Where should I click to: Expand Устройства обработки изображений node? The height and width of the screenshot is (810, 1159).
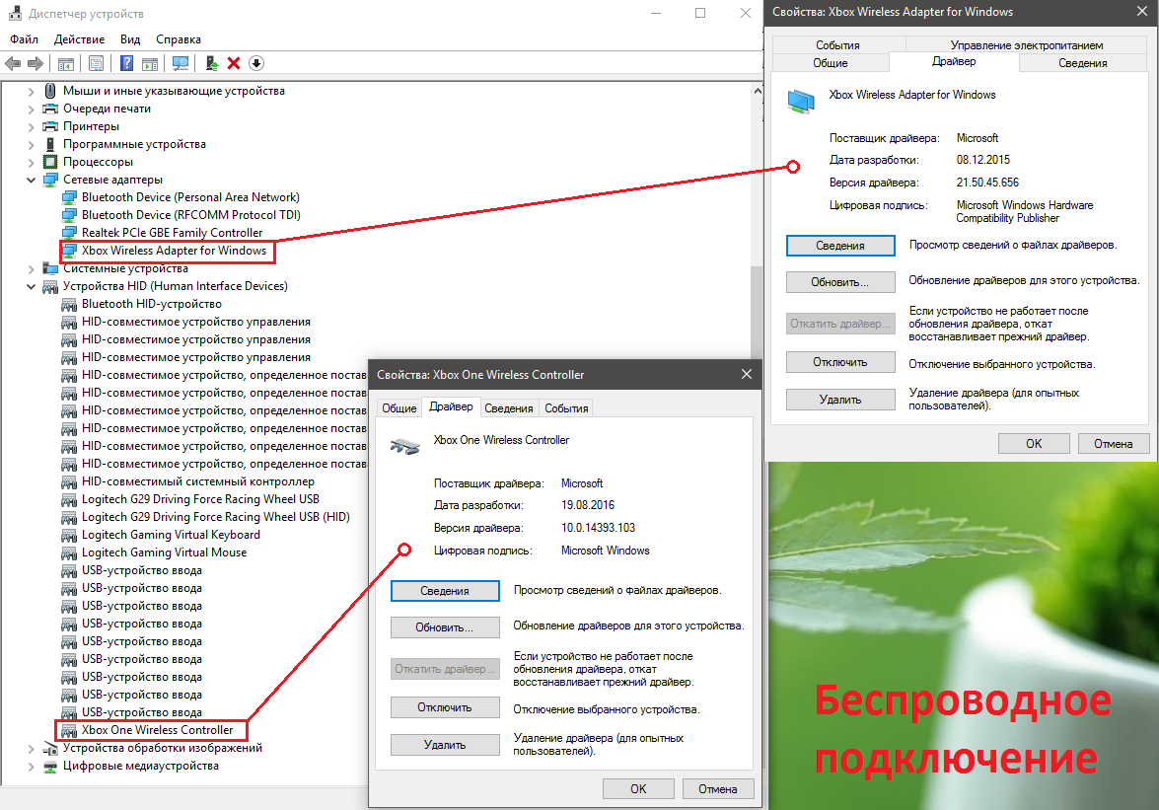click(x=31, y=749)
